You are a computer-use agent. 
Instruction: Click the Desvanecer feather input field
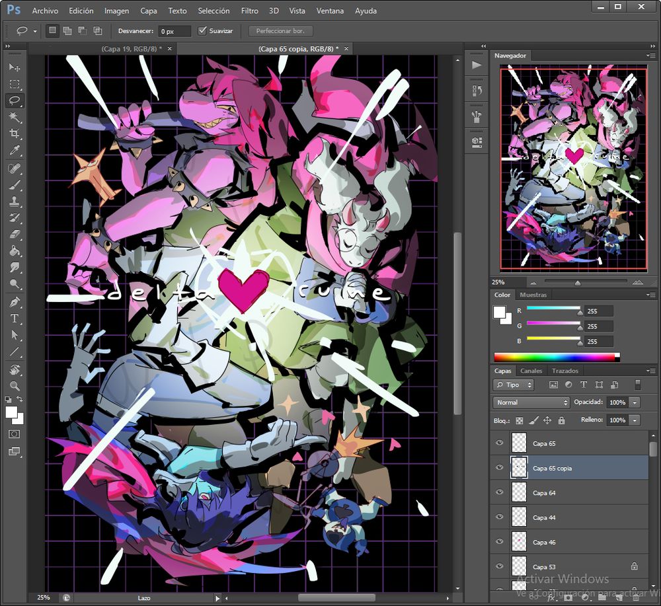[x=175, y=31]
